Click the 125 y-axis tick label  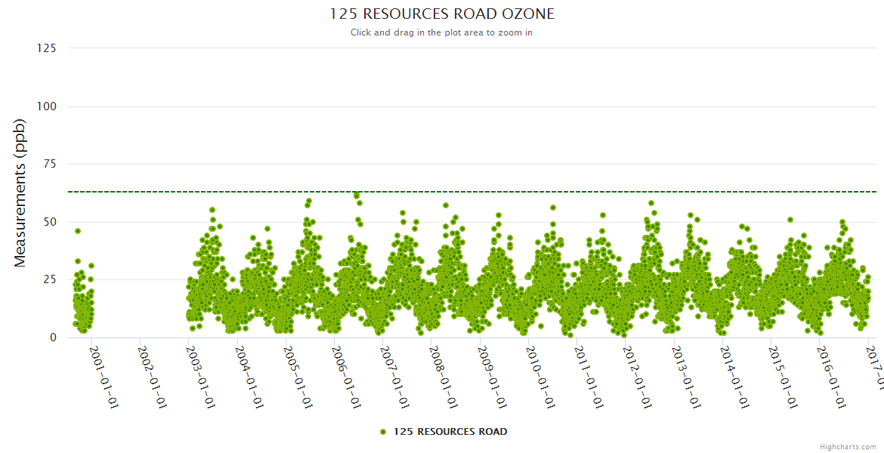click(47, 48)
